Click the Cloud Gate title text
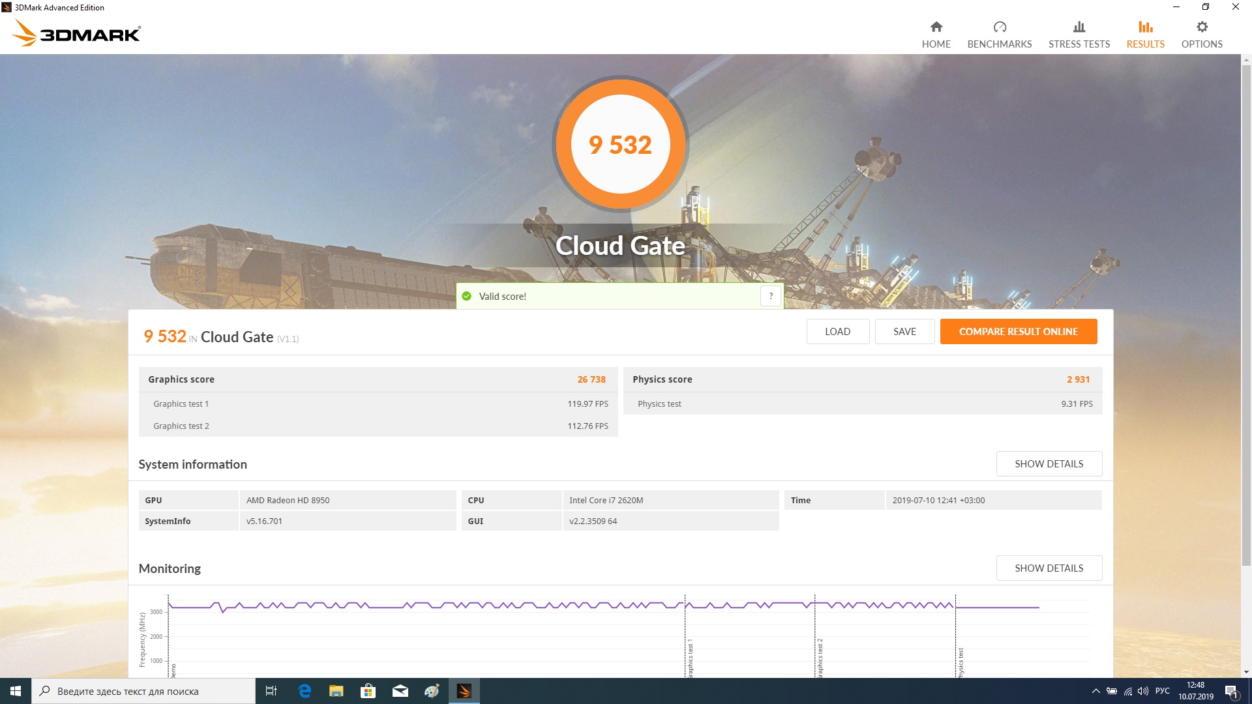The width and height of the screenshot is (1252, 704). 620,246
